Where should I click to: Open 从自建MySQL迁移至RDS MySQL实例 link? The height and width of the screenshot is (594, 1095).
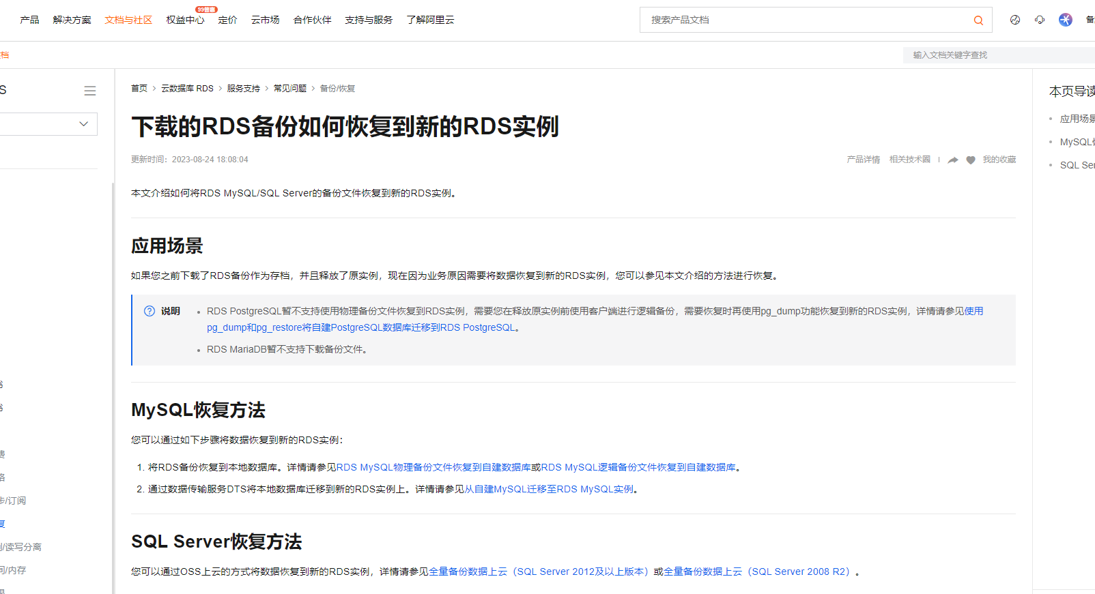tap(549, 489)
